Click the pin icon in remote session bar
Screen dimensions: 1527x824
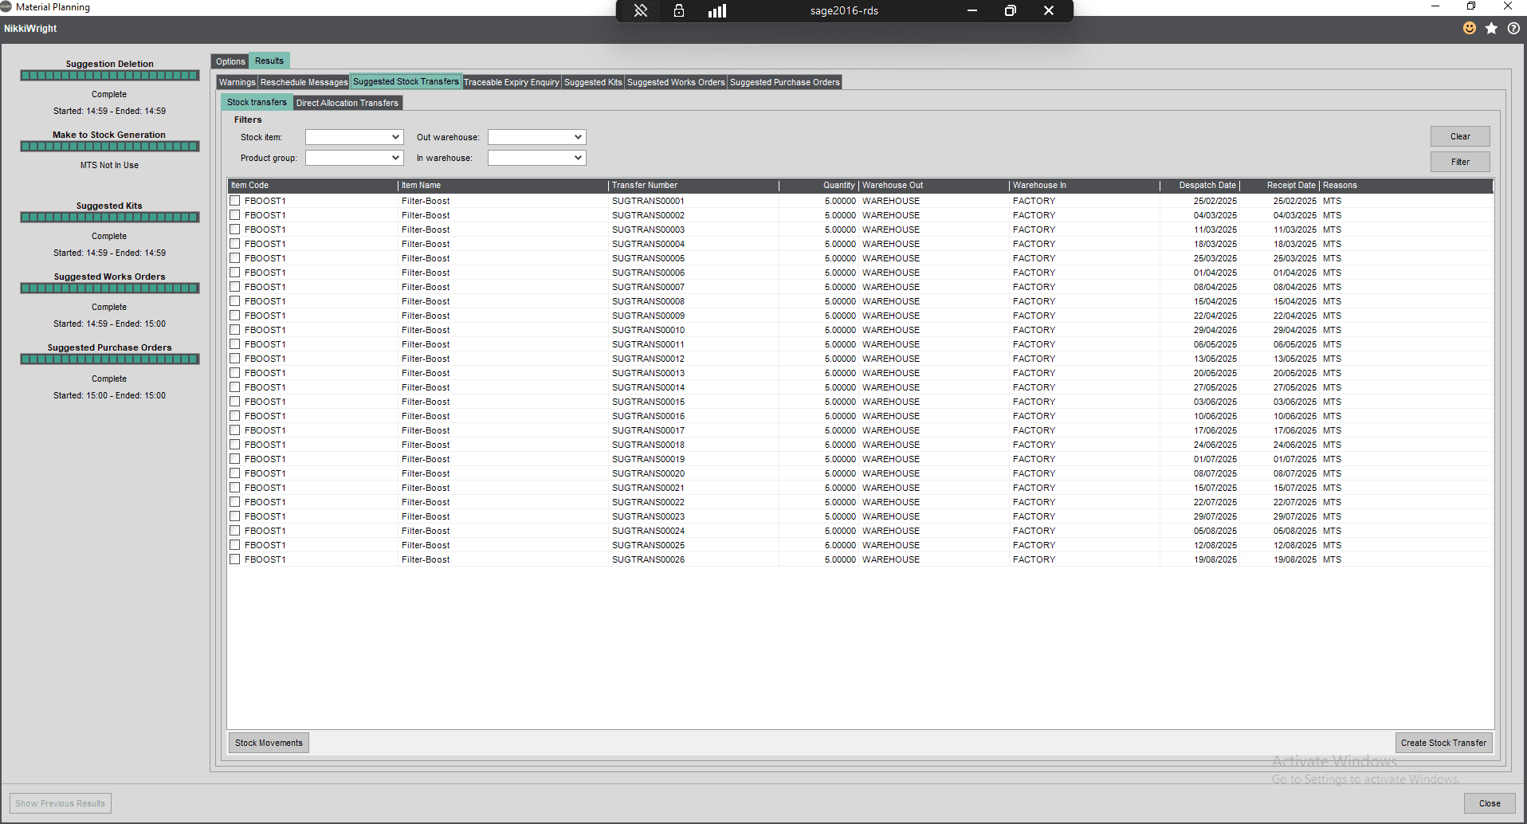[641, 10]
